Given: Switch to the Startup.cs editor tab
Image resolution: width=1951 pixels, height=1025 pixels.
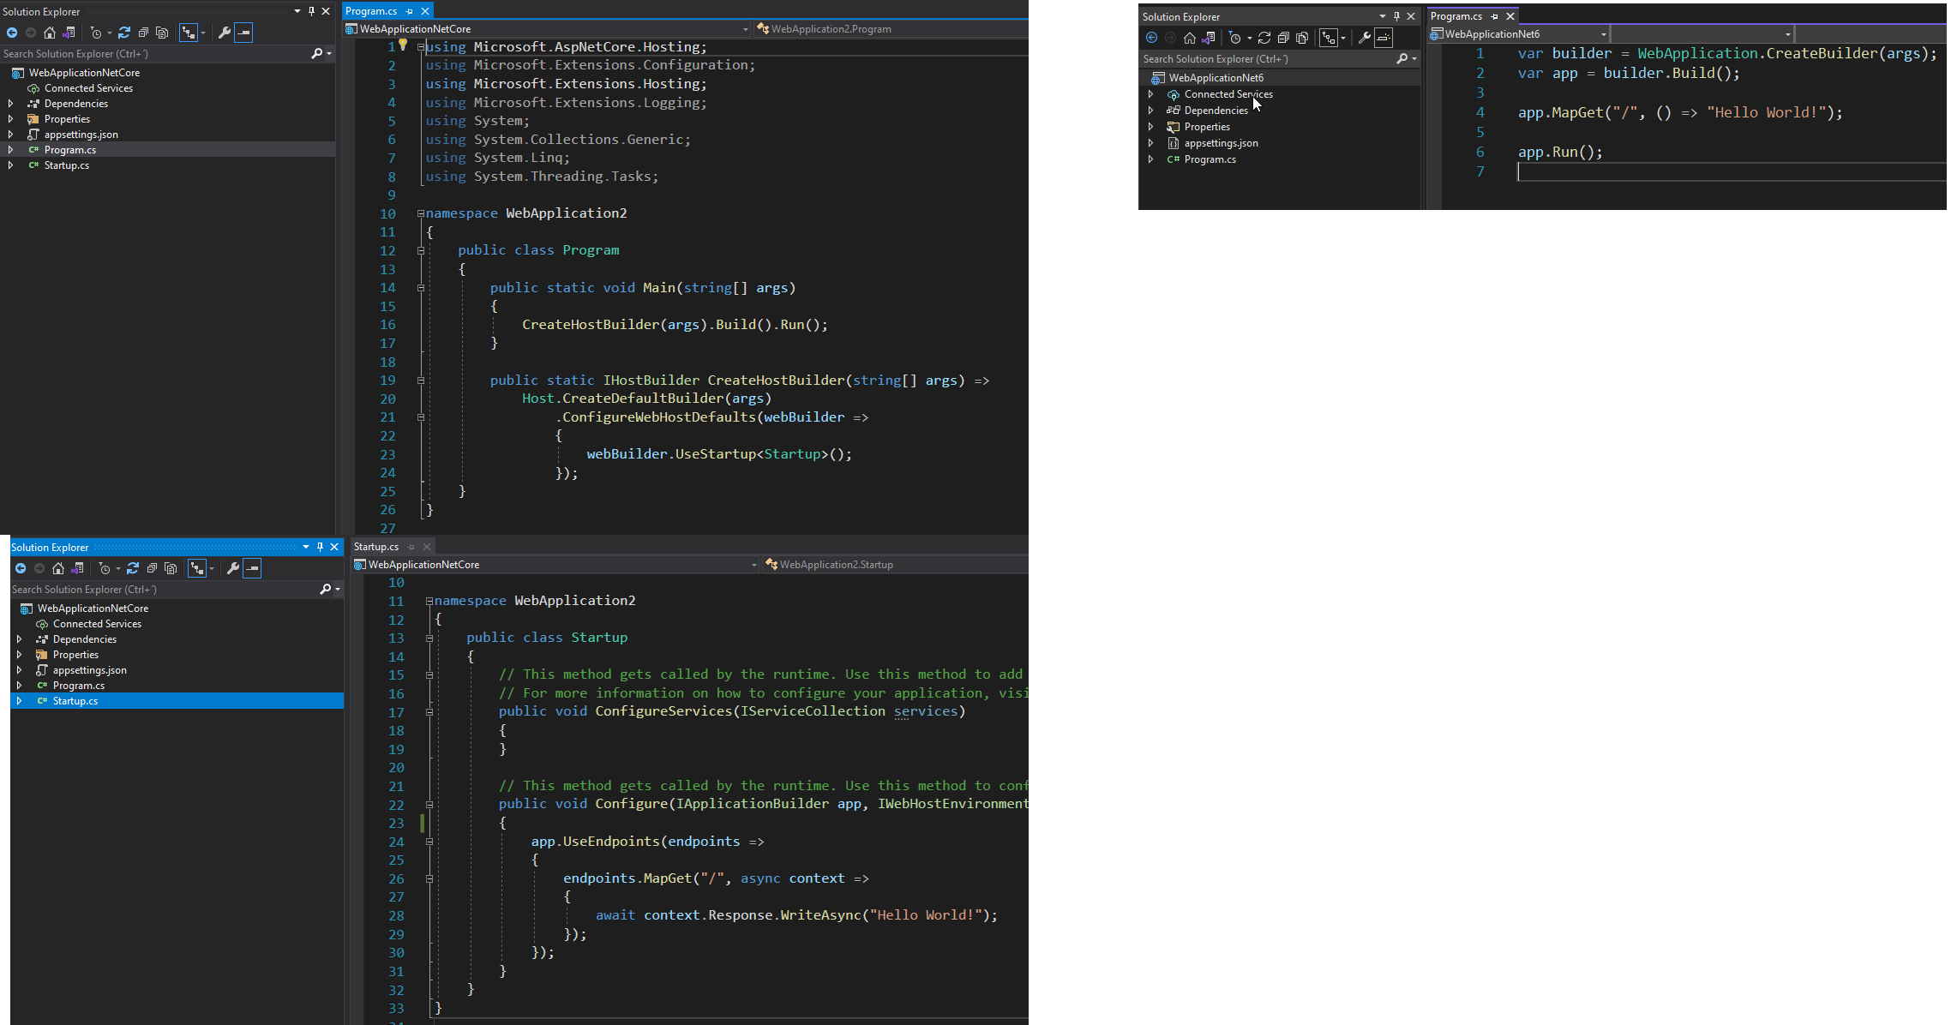Looking at the screenshot, I should [x=376, y=547].
